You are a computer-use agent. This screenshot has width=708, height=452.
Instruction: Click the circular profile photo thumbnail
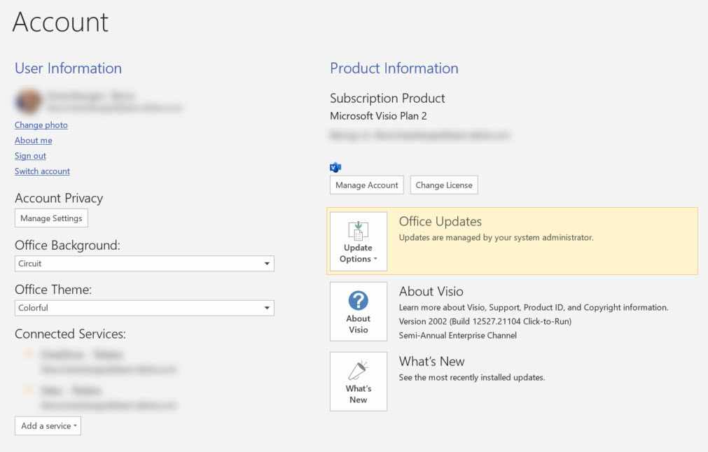[x=27, y=101]
